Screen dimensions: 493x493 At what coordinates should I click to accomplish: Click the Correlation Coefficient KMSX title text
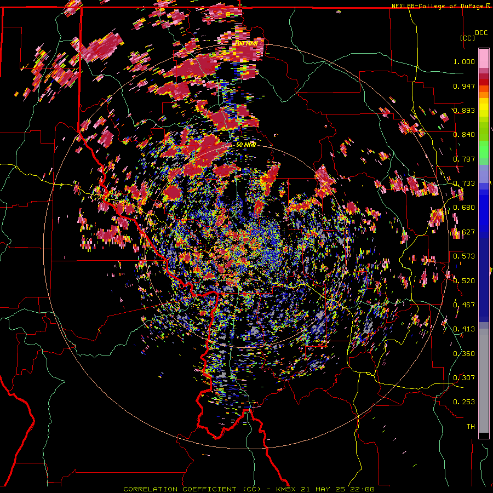249,489
